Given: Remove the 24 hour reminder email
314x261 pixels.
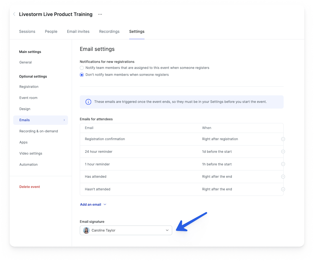Looking at the screenshot, I should click(x=283, y=152).
